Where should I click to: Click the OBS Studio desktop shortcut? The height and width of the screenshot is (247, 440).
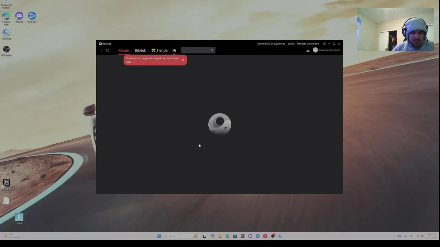[6, 51]
